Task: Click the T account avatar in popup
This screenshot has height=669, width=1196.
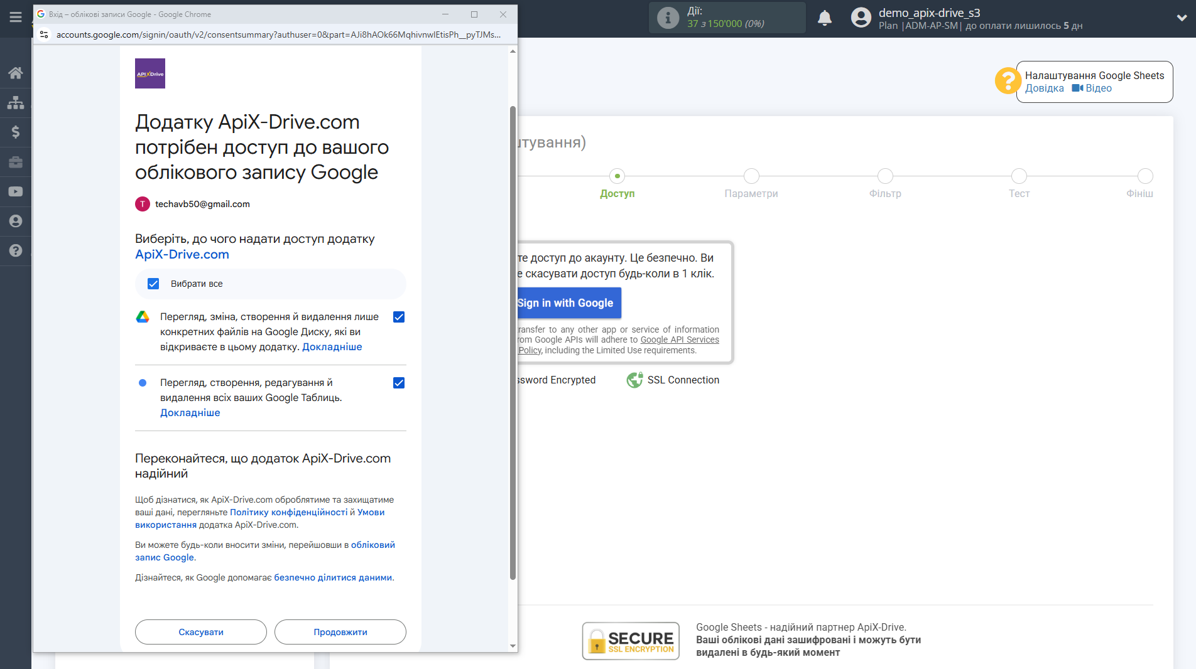Action: click(143, 204)
